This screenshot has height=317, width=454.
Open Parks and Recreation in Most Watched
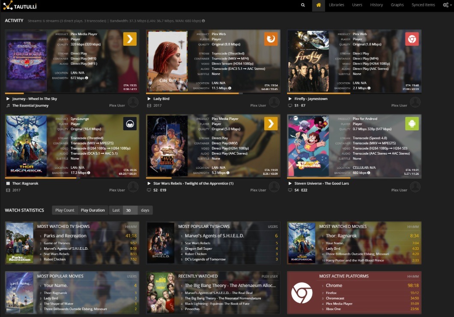pos(65,236)
